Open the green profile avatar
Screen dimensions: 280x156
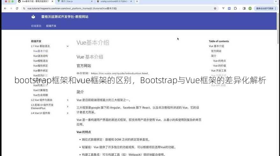[250, 8]
